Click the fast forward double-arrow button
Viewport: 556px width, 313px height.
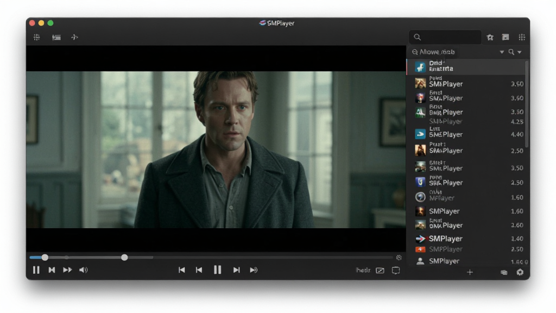pos(67,270)
